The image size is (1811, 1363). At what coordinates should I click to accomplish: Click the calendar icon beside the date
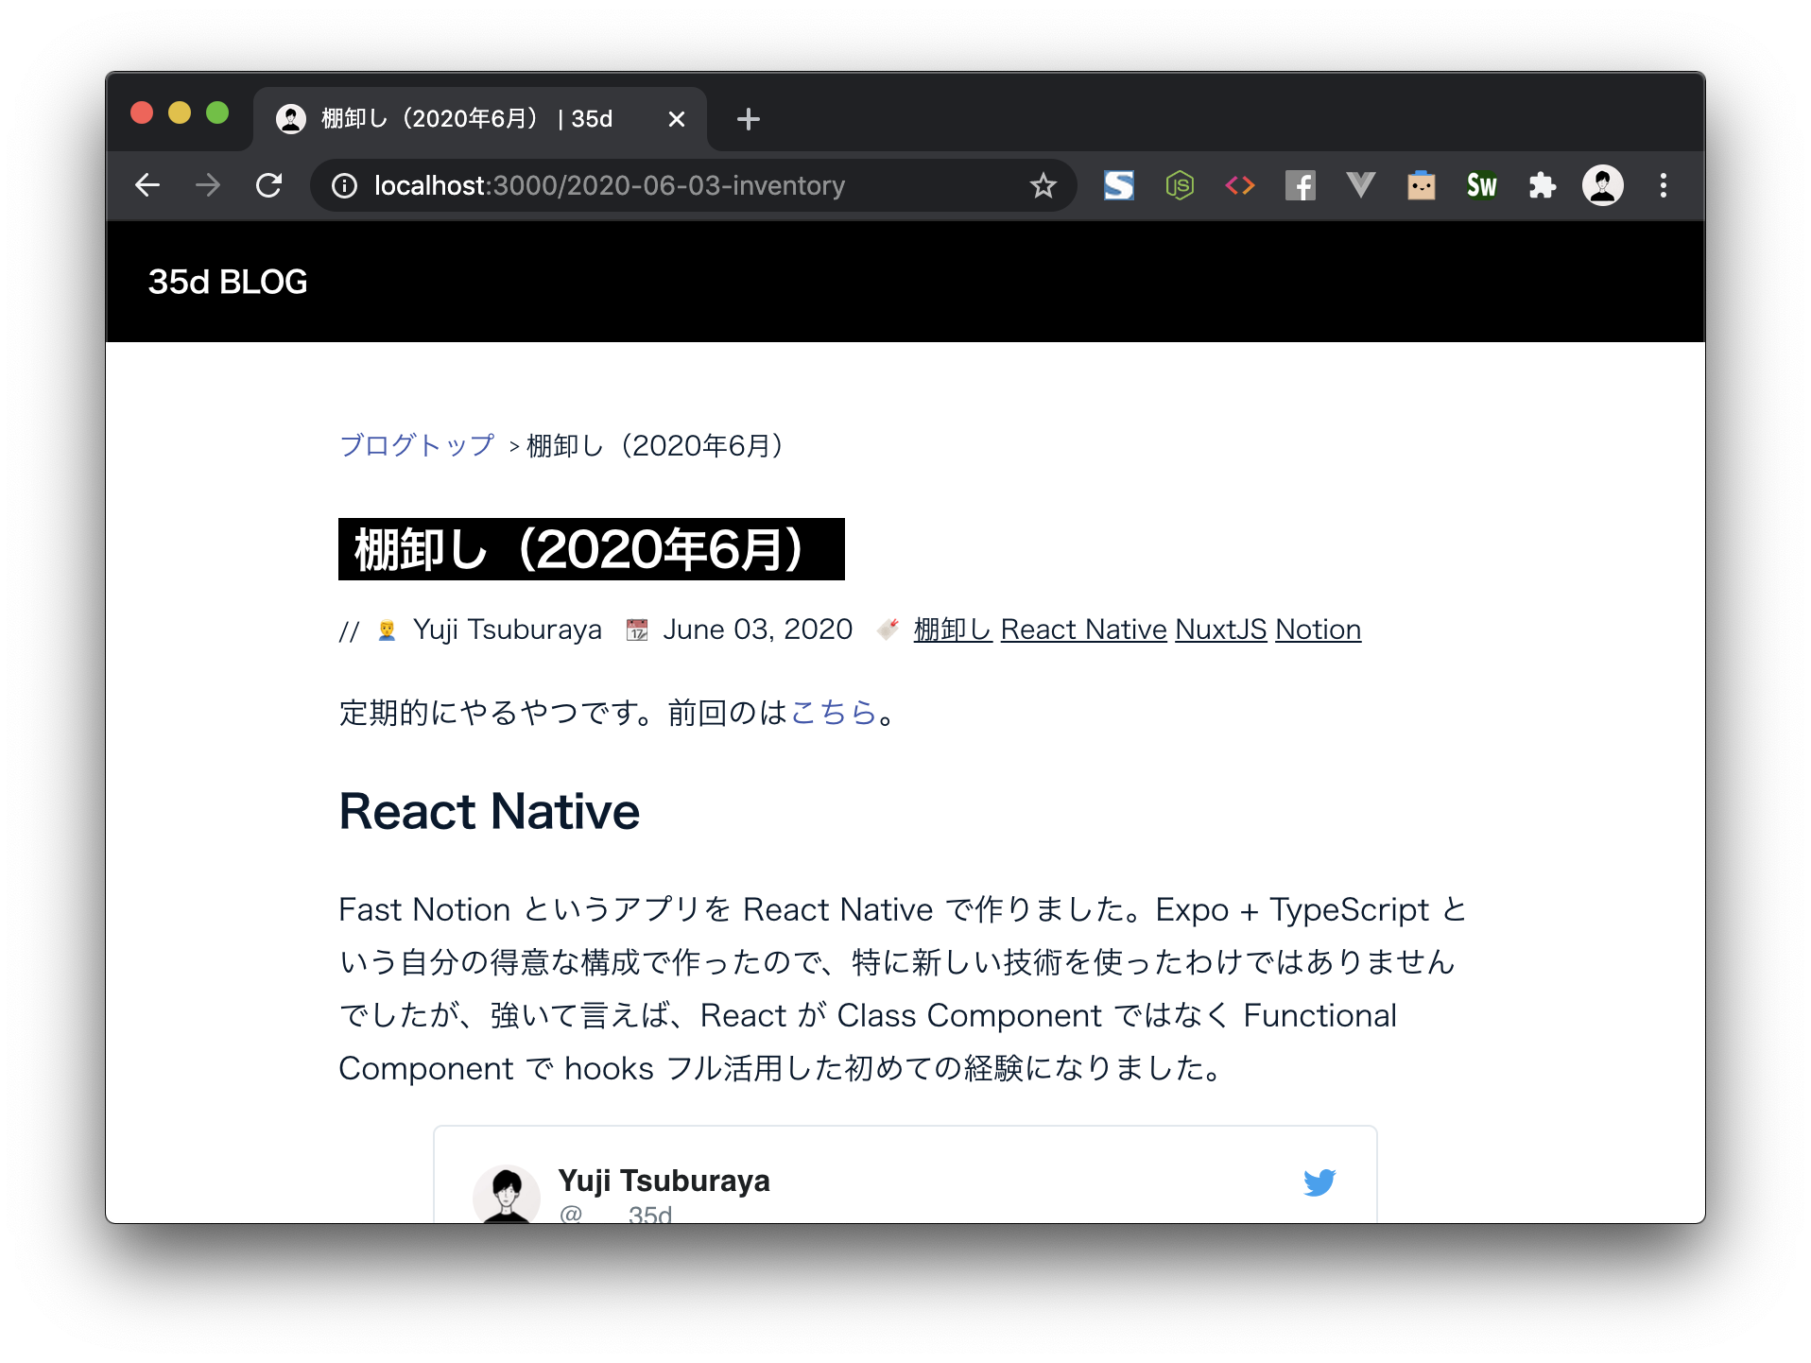[638, 630]
